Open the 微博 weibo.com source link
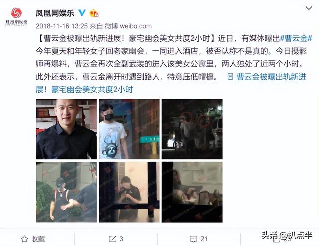The width and height of the screenshot is (319, 246). [128, 26]
